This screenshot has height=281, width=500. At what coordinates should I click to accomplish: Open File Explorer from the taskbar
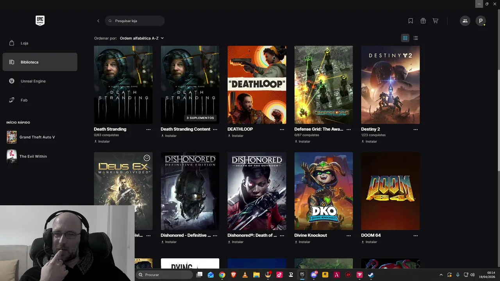coord(256,275)
